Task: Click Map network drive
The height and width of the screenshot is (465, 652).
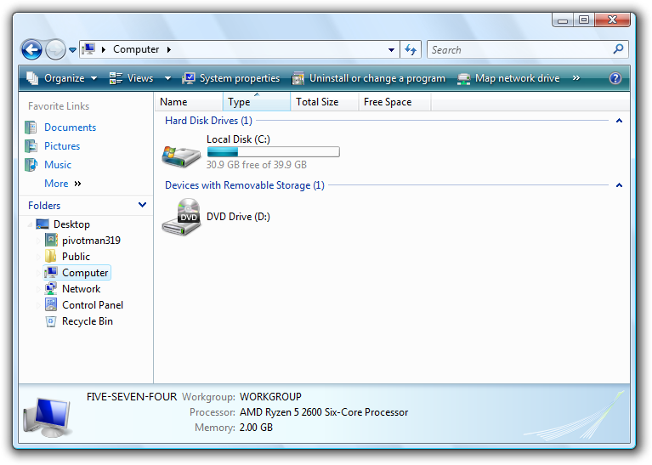Action: (508, 78)
